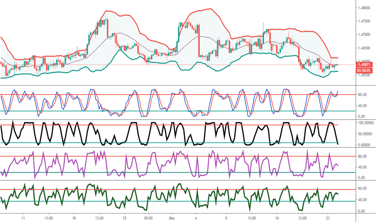
Task: Click the 1.46500 price axis label
Action: [364, 48]
